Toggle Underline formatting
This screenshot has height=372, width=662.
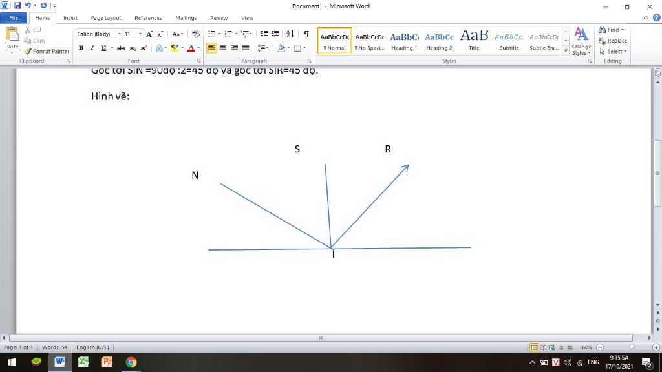tap(103, 48)
